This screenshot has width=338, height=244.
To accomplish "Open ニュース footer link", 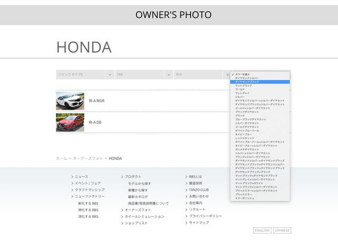I will click(81, 177).
